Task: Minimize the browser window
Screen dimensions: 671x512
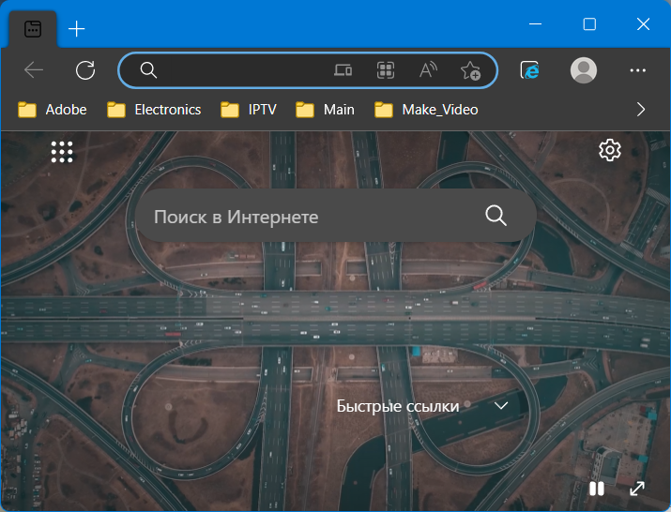Action: coord(535,24)
